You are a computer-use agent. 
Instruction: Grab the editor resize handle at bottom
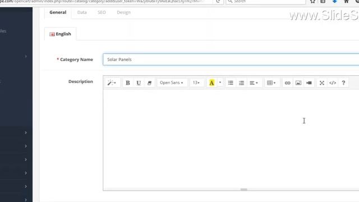(243, 190)
